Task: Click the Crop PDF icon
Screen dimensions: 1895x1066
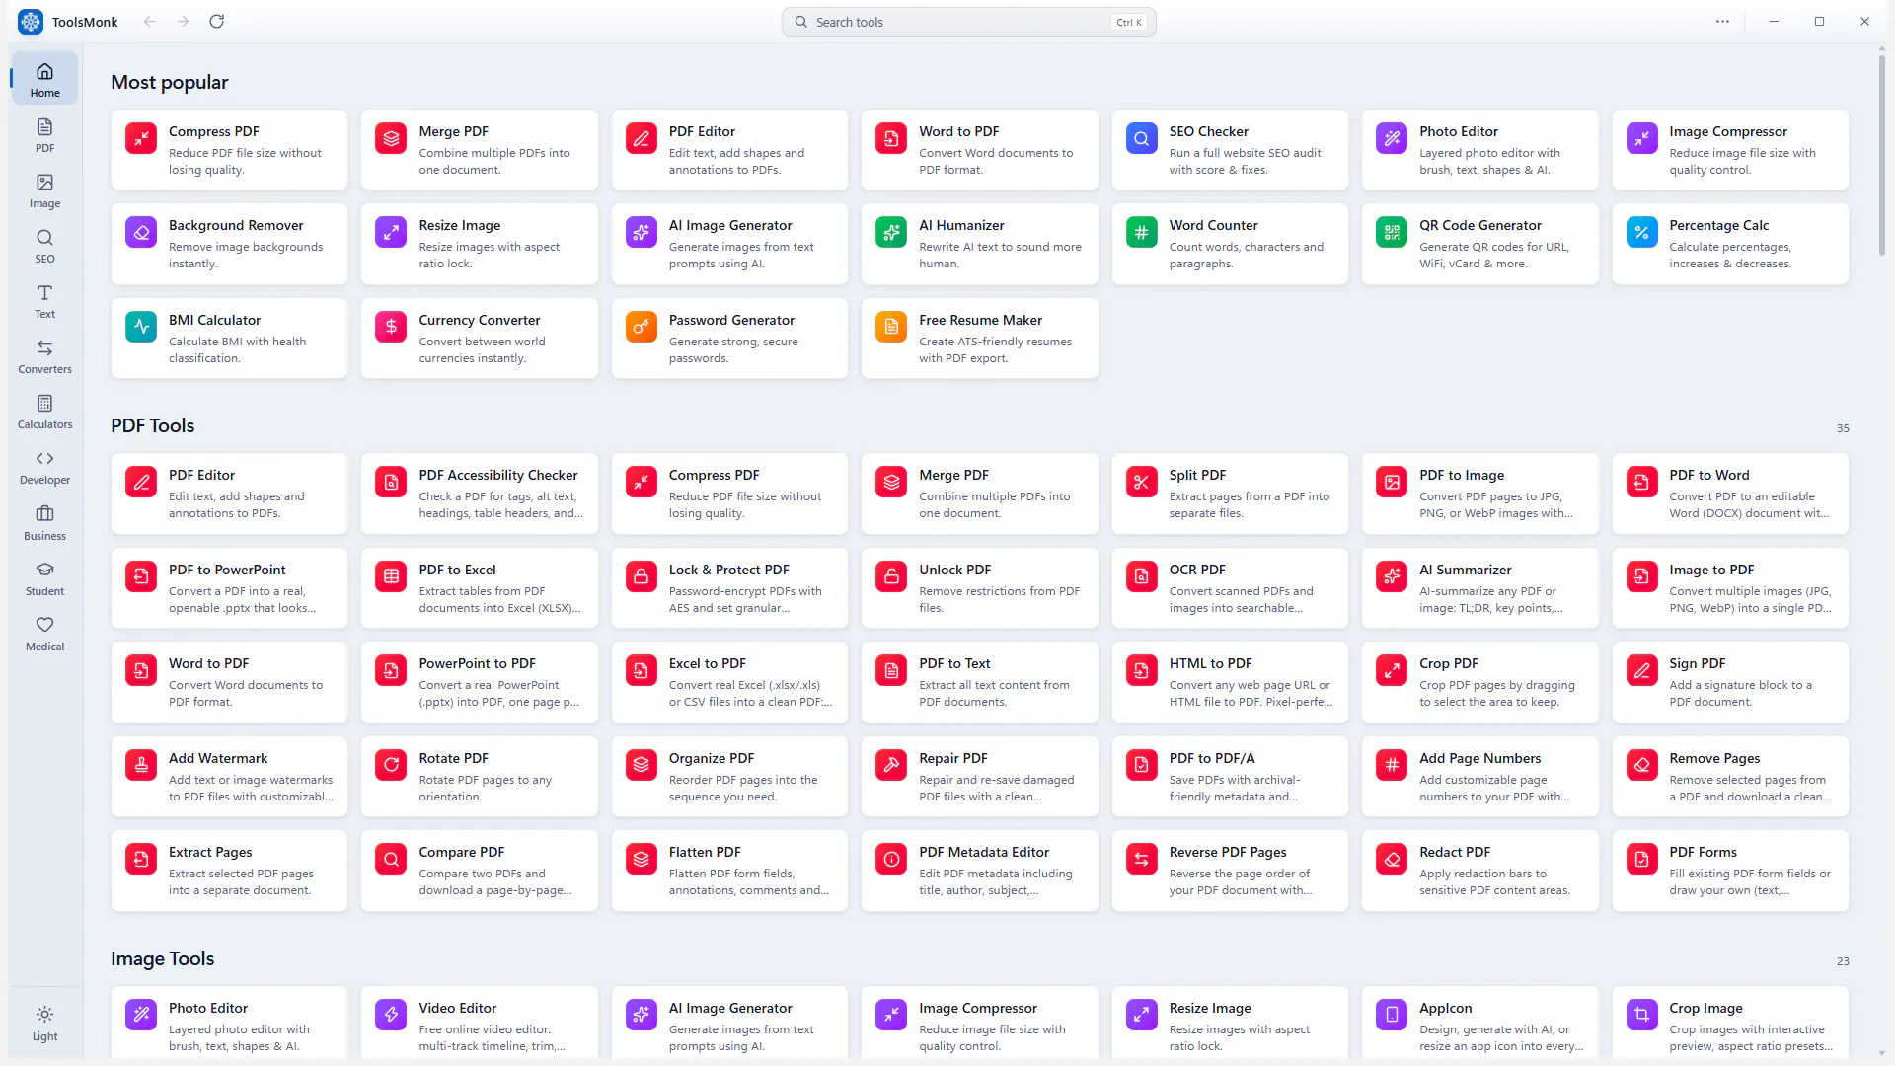Action: [1392, 671]
